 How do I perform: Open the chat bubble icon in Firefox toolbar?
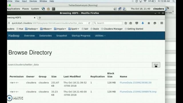[x=155, y=23]
